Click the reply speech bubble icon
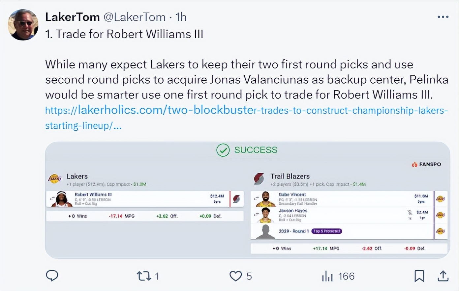Screen dimensions: 459x291 click(x=52, y=276)
